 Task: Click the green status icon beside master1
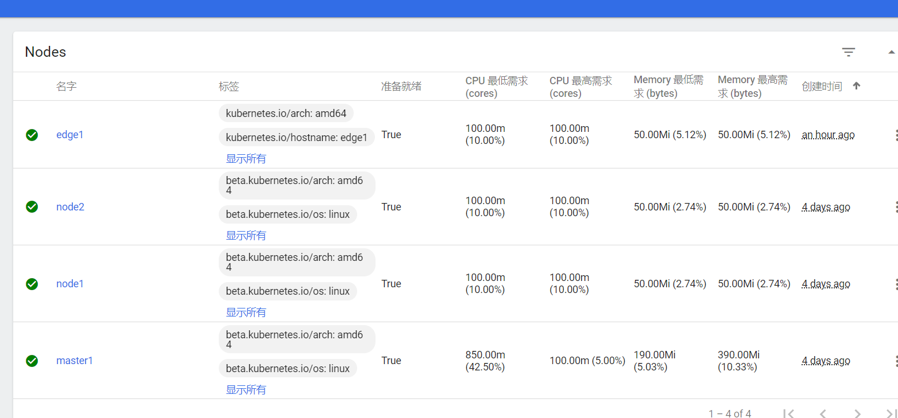(32, 361)
